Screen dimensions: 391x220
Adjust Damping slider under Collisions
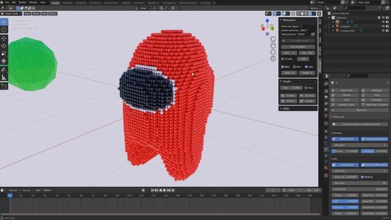375,151
